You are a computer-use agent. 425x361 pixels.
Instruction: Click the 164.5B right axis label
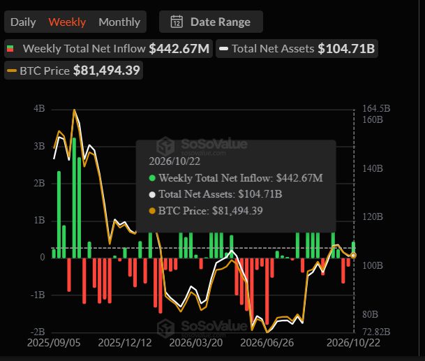(x=376, y=108)
